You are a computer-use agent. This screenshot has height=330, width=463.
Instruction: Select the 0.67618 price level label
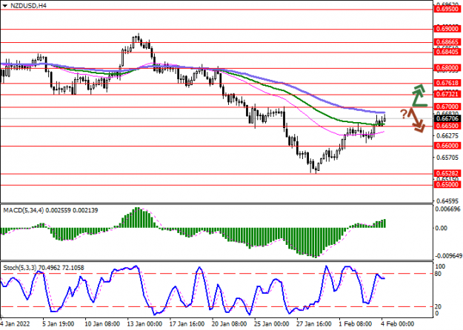tap(447, 83)
